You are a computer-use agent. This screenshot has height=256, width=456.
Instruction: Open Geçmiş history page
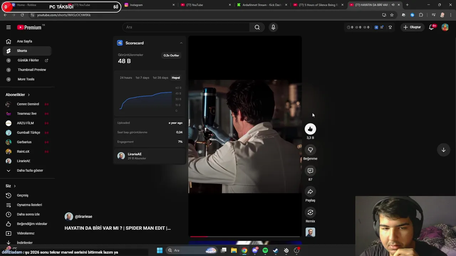click(27, 195)
